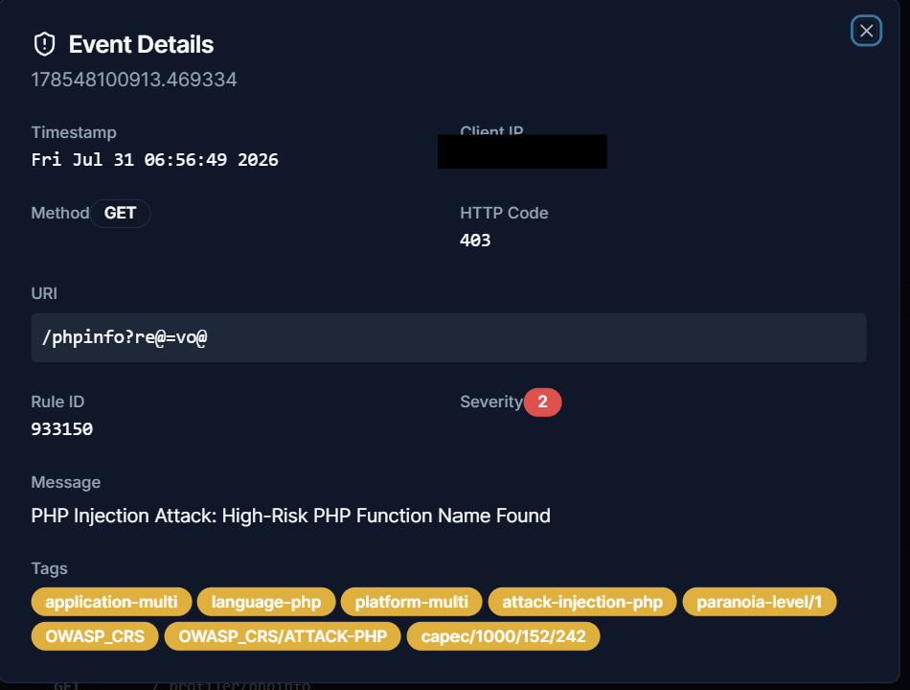Click the OWASP_CRS/ATTACK-PHP tag
The image size is (910, 690).
[x=283, y=636]
